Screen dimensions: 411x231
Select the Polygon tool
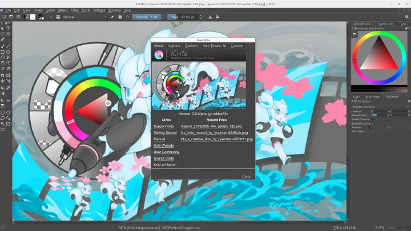click(3, 58)
